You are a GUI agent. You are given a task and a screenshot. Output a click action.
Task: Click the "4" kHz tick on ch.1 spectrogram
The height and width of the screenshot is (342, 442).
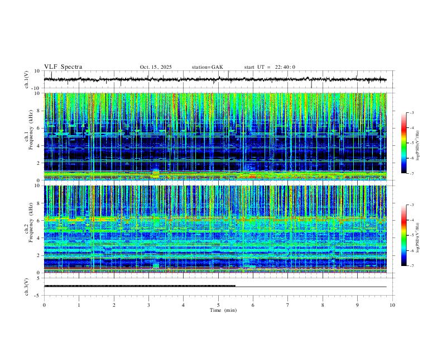tap(39, 146)
